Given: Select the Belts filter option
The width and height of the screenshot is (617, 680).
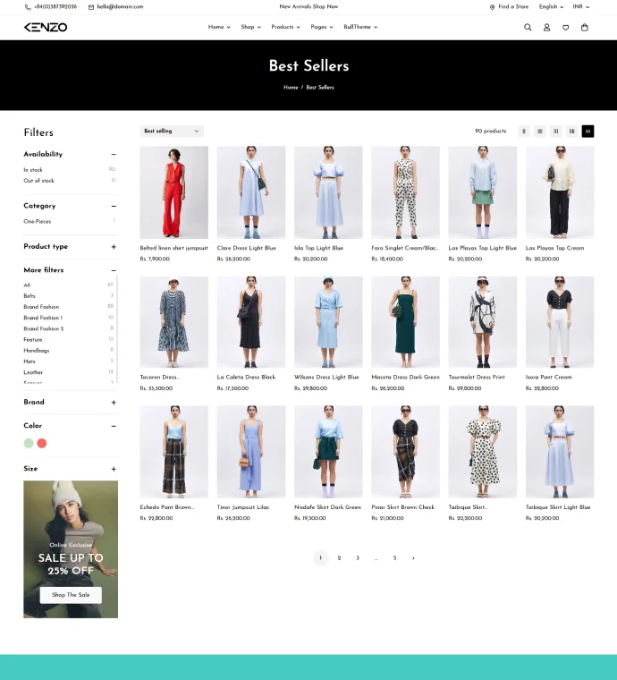Looking at the screenshot, I should (30, 296).
